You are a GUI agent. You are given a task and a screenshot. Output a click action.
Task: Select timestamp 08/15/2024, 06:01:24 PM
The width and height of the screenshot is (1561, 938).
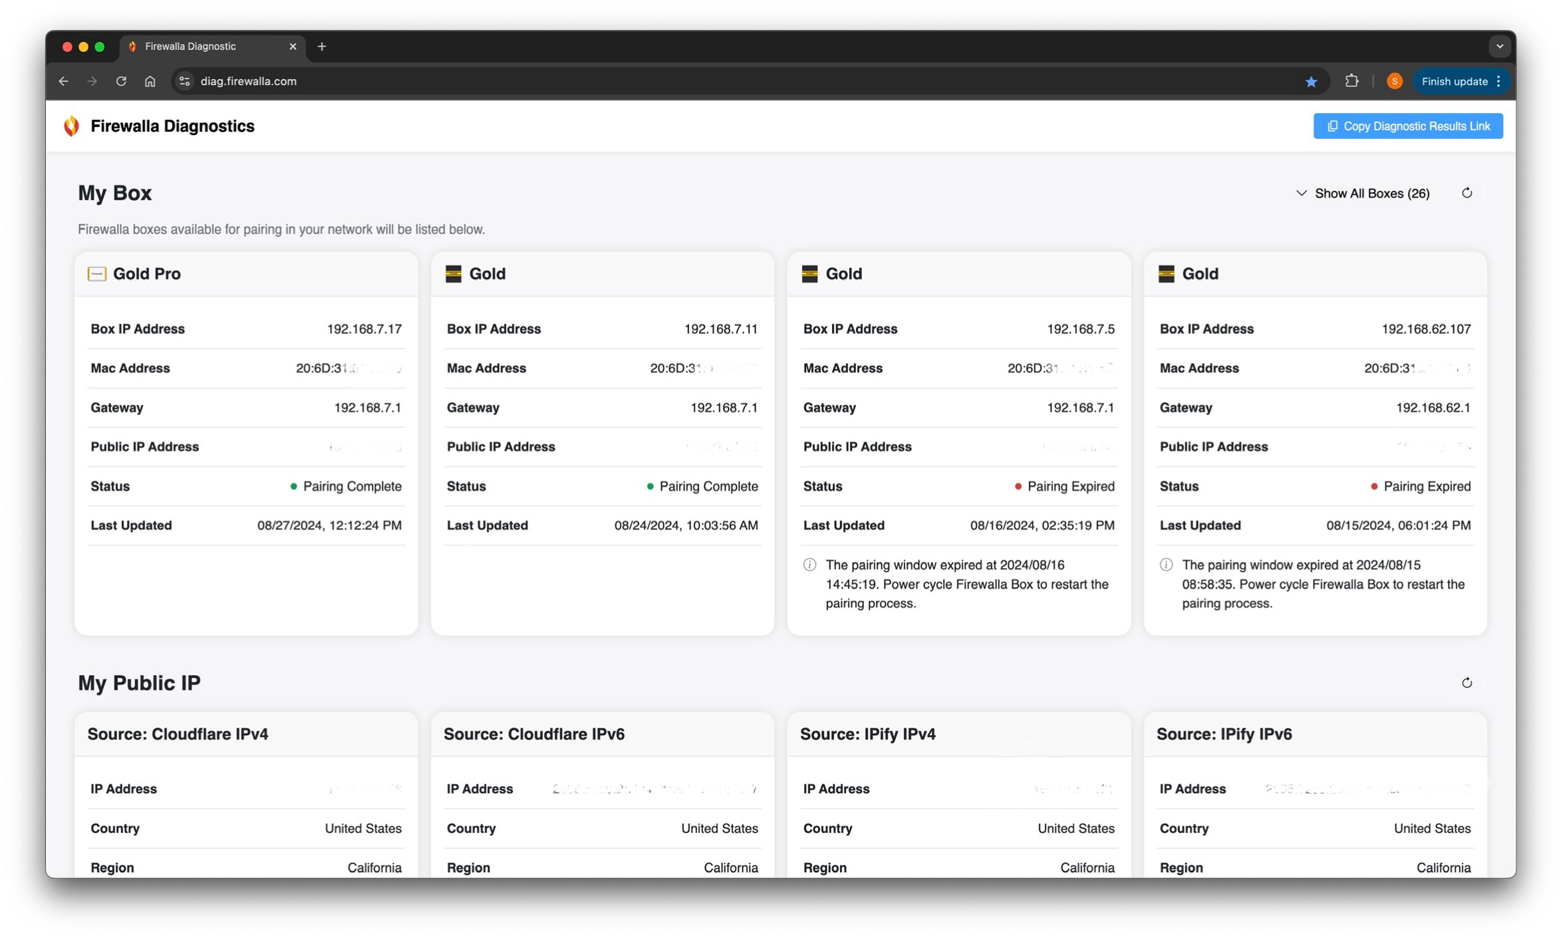coord(1398,525)
